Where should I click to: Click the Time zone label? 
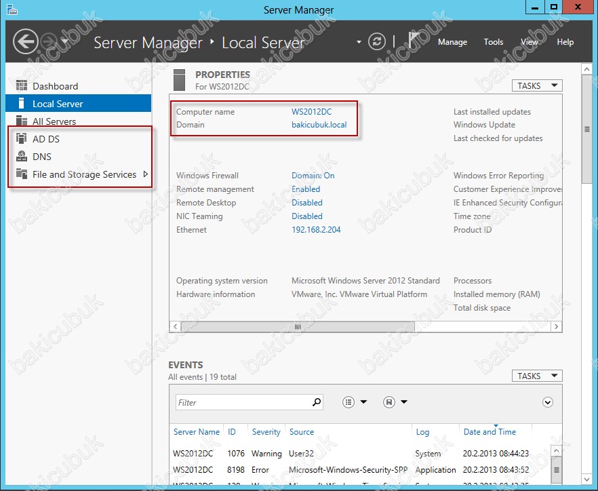coord(472,216)
